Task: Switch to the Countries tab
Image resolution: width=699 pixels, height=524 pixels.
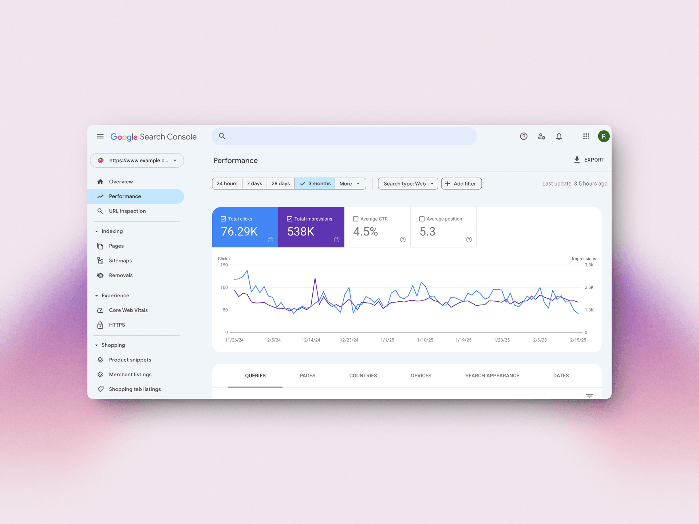Action: pyautogui.click(x=363, y=376)
